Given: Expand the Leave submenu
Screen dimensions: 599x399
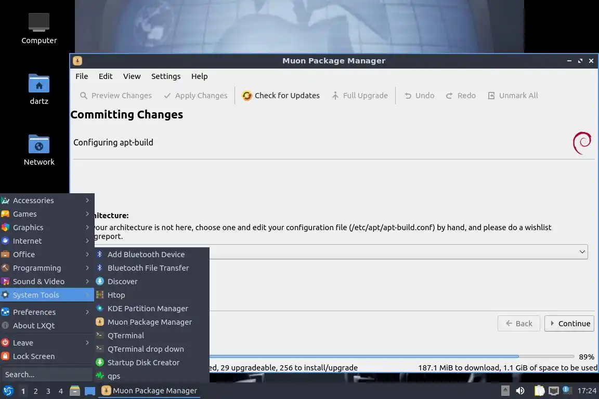Looking at the screenshot, I should click(47, 343).
